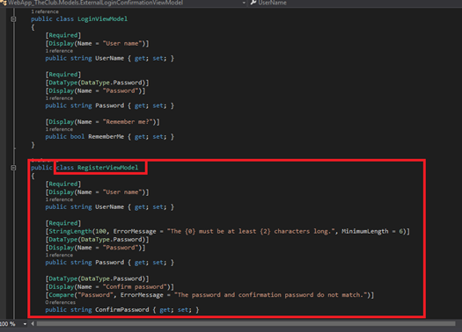This screenshot has width=462, height=332.
Task: Click the RegisterViewModel class name
Action: point(108,168)
